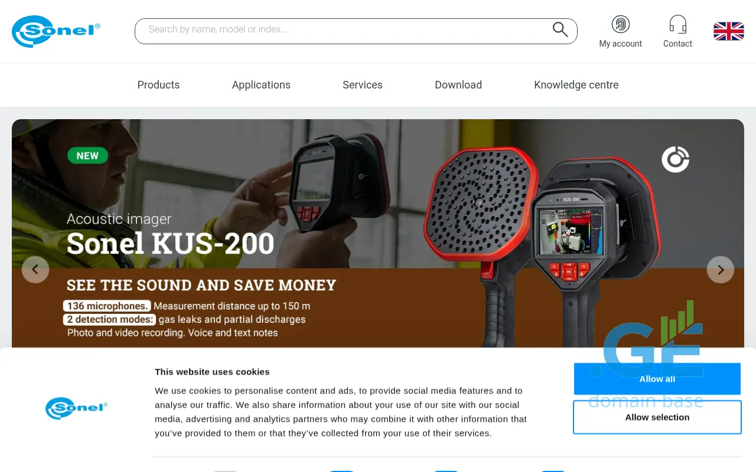This screenshot has width=756, height=472.
Task: Open the Download menu
Action: pos(458,85)
